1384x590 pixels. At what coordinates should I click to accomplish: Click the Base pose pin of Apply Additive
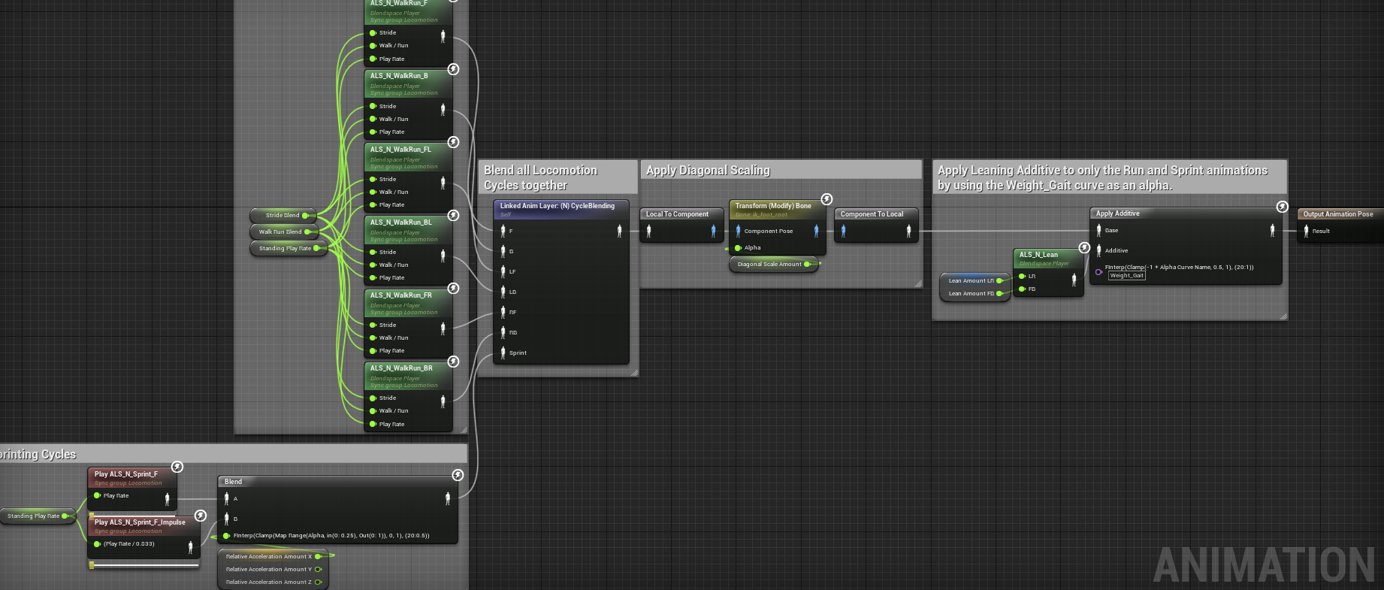pos(1098,231)
